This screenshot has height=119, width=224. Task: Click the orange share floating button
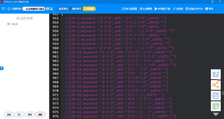click(x=216, y=85)
